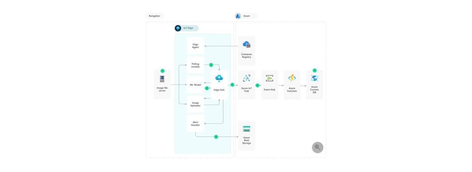Open the magnifier zoom button
Screen dimensions: 472x172
(318, 147)
